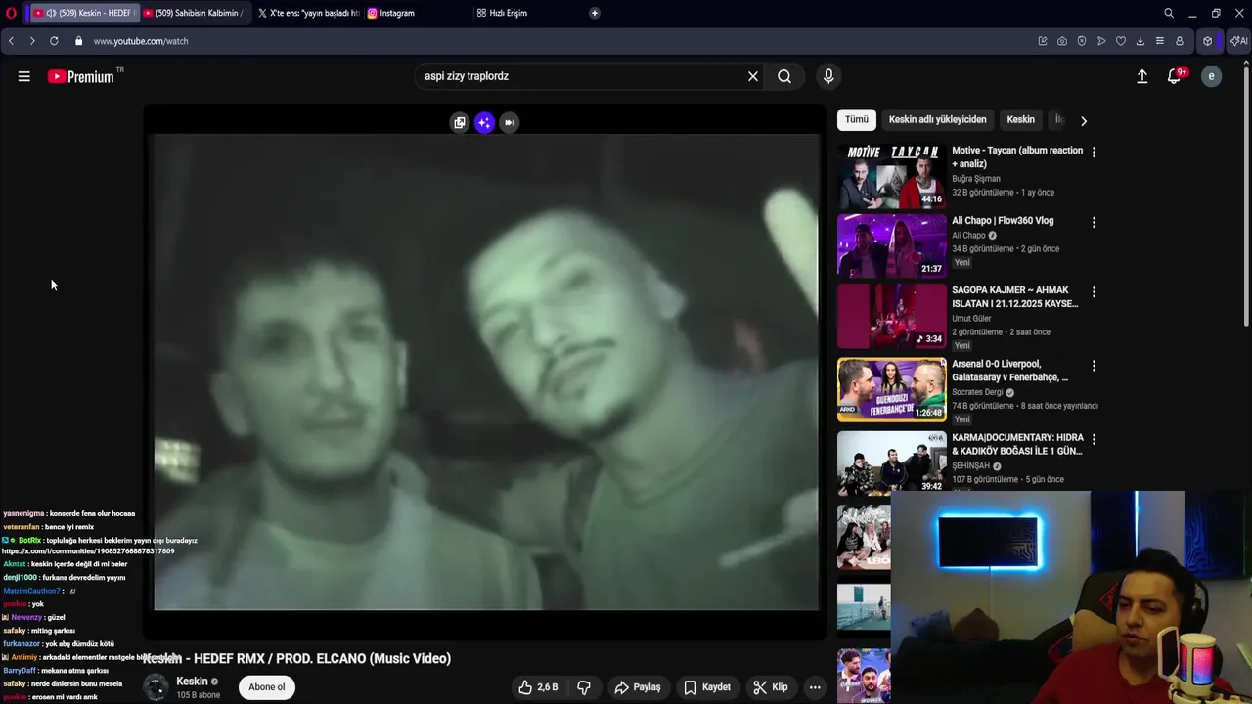
Task: View site security lock info
Action: click(x=78, y=41)
